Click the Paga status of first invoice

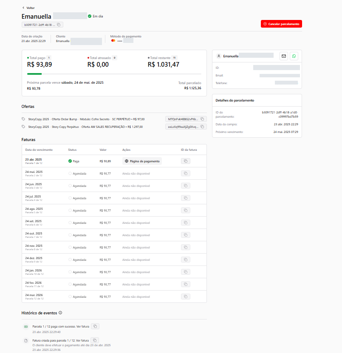point(73,161)
